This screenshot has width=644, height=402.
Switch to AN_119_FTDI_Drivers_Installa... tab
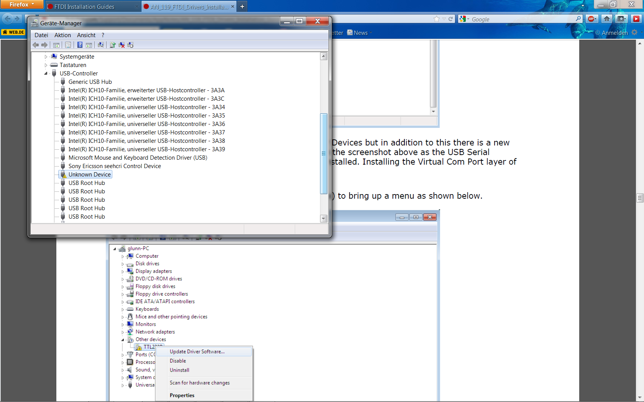(189, 7)
